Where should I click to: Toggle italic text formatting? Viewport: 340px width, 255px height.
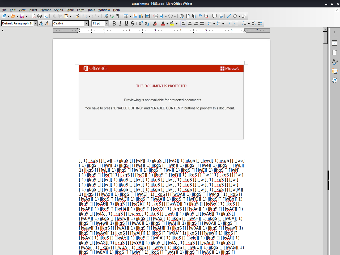pyautogui.click(x=120, y=24)
